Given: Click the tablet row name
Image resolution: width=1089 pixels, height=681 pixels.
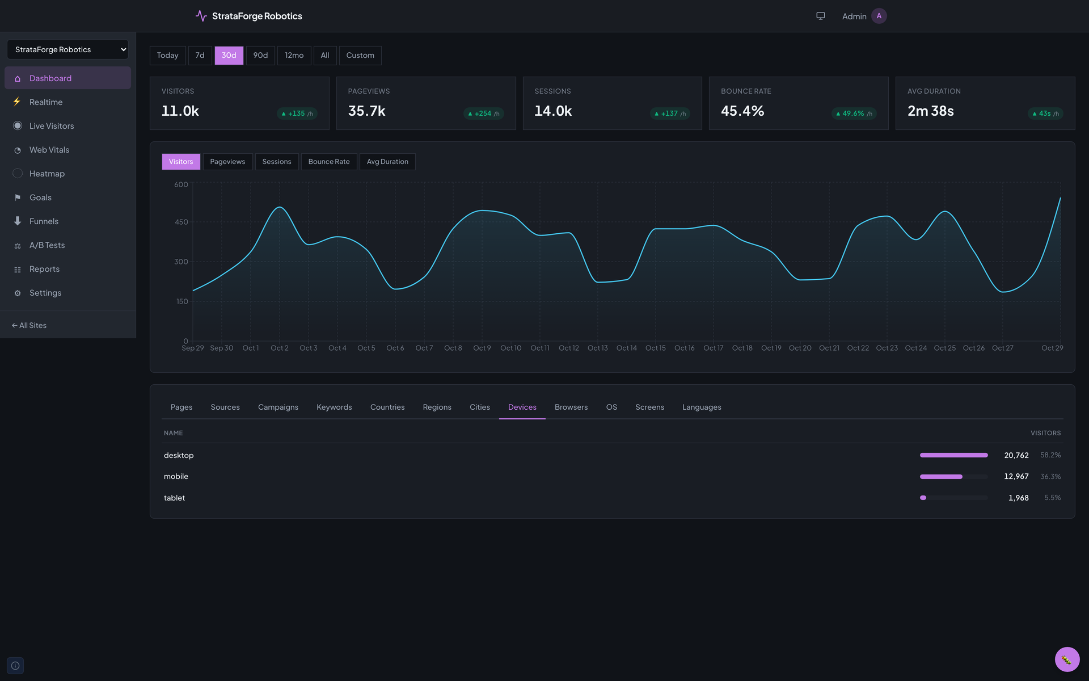Looking at the screenshot, I should pyautogui.click(x=174, y=498).
